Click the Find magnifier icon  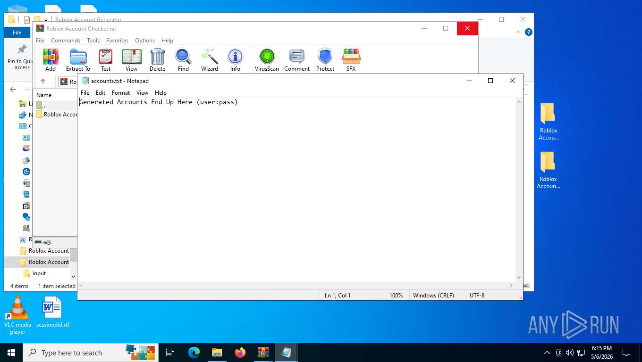pyautogui.click(x=183, y=60)
